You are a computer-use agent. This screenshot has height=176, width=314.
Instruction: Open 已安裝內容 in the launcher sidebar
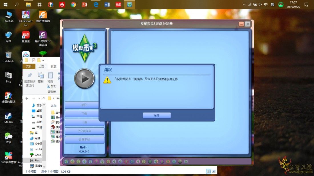(x=84, y=131)
